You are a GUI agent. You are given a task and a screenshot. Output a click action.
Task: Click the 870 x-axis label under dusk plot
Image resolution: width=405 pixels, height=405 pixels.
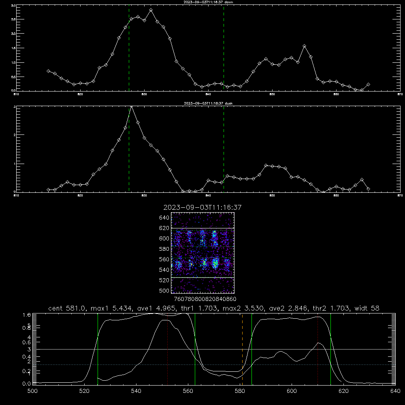400,196
